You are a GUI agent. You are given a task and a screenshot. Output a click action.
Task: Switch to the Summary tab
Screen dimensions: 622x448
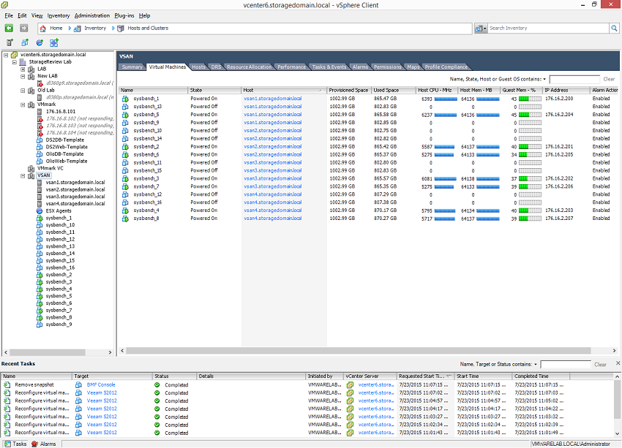tap(132, 67)
